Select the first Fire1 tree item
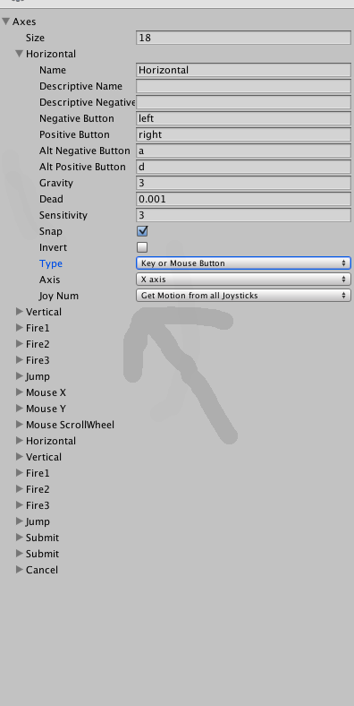The height and width of the screenshot is (706, 354). (x=38, y=328)
